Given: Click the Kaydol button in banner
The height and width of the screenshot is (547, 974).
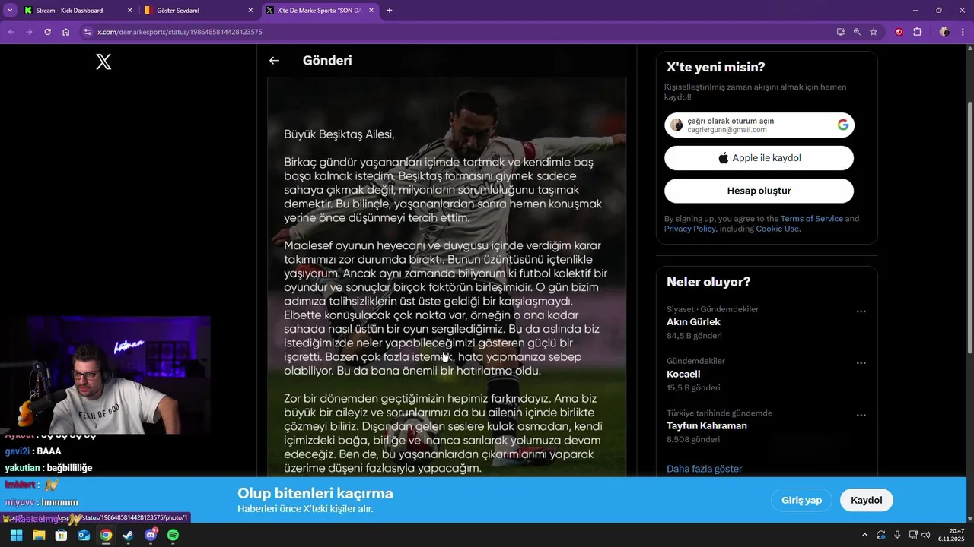Looking at the screenshot, I should pos(866,500).
